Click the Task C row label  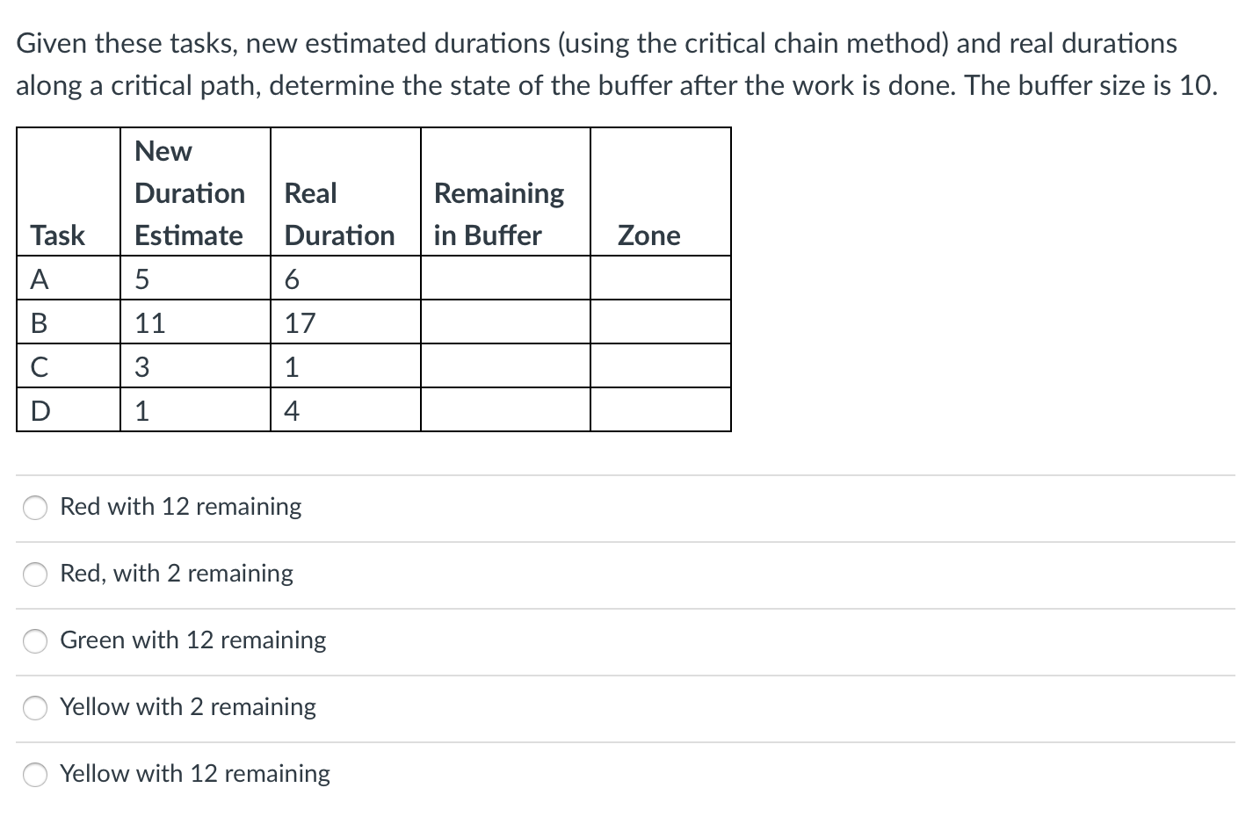(39, 365)
